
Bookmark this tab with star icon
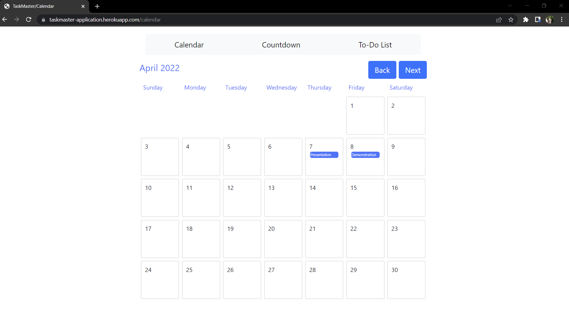(511, 20)
